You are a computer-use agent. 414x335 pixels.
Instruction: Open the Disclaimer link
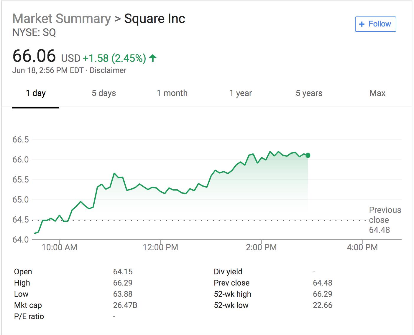(x=108, y=70)
